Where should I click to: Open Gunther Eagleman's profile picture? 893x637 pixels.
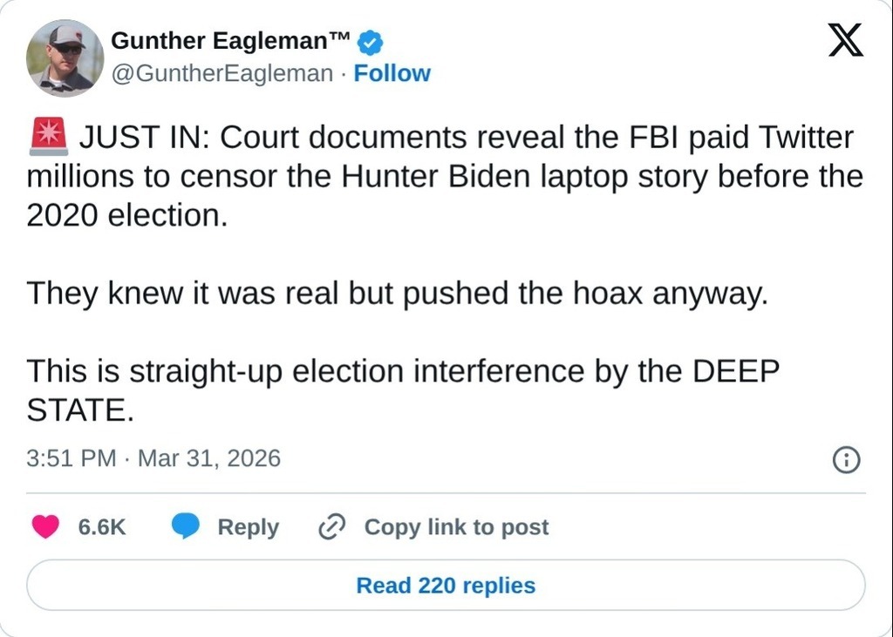65,58
